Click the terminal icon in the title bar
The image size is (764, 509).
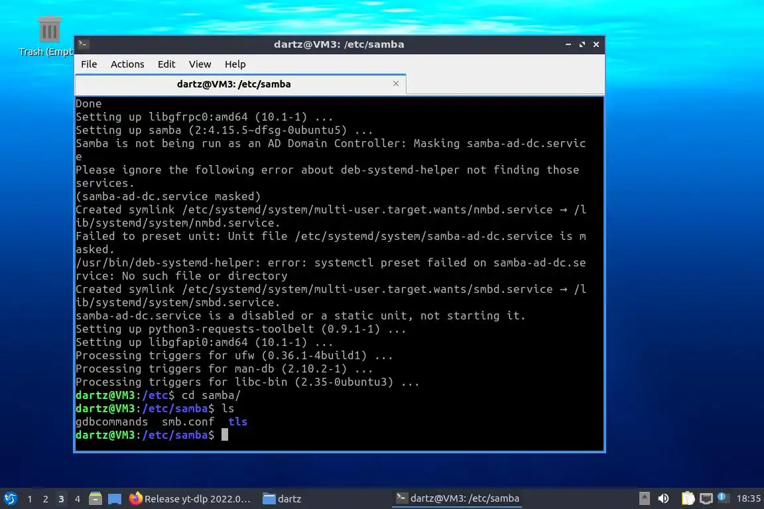pos(84,44)
